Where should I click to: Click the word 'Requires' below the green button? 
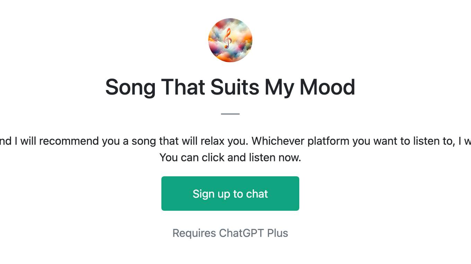pos(194,233)
